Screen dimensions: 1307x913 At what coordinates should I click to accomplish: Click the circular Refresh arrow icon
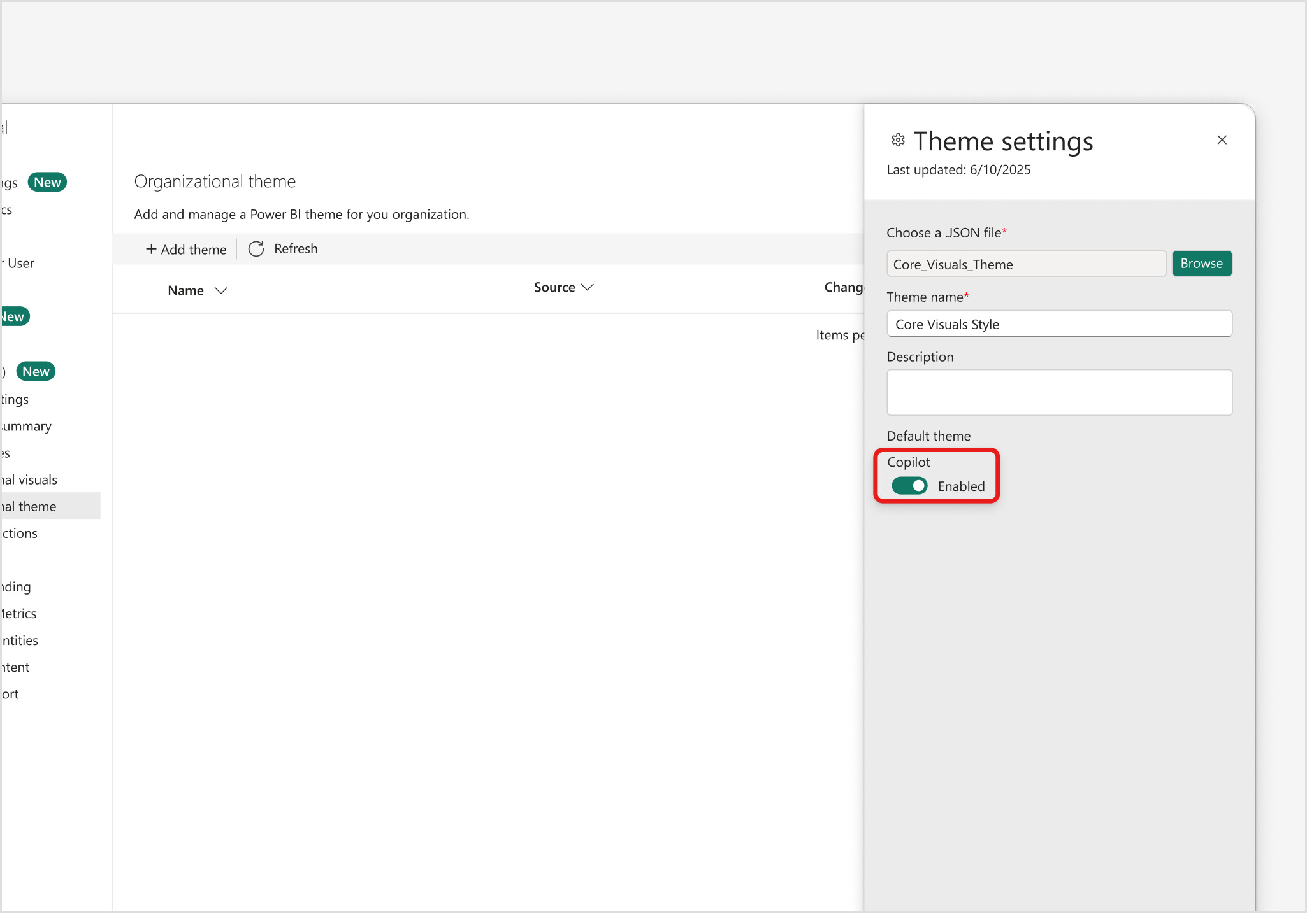pos(256,249)
